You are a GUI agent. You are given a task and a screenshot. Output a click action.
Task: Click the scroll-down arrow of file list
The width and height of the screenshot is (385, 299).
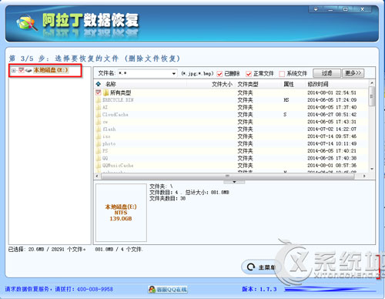pos(372,169)
